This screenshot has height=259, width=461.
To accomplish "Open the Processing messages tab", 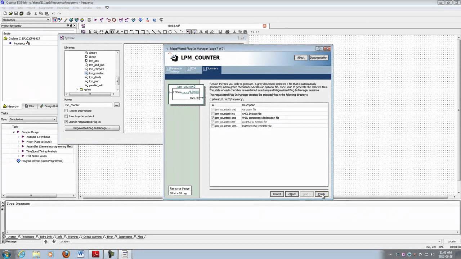I will coord(28,237).
